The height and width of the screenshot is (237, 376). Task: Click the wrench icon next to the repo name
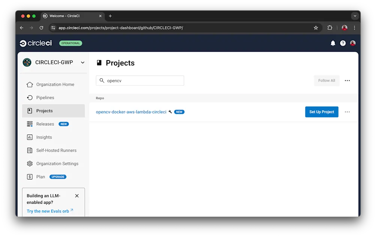[171, 112]
